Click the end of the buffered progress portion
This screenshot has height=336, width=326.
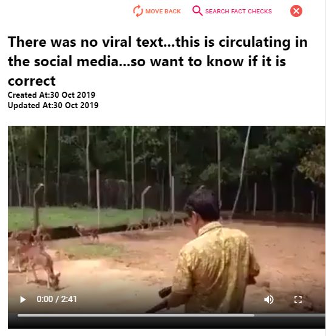click(x=254, y=315)
